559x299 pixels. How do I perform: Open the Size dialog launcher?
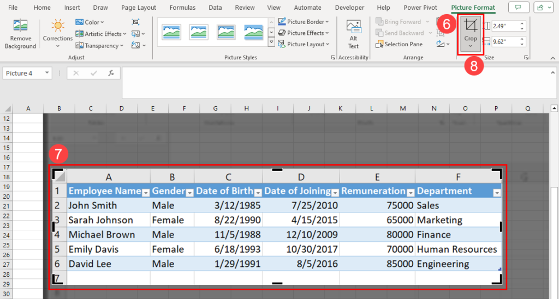[x=526, y=58]
